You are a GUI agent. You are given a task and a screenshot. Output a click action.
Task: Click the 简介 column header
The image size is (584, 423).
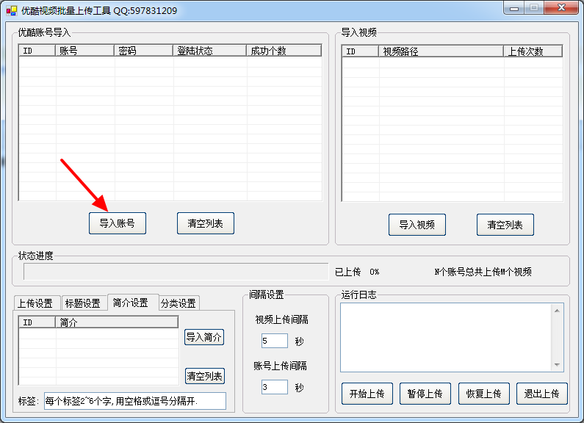tap(117, 322)
